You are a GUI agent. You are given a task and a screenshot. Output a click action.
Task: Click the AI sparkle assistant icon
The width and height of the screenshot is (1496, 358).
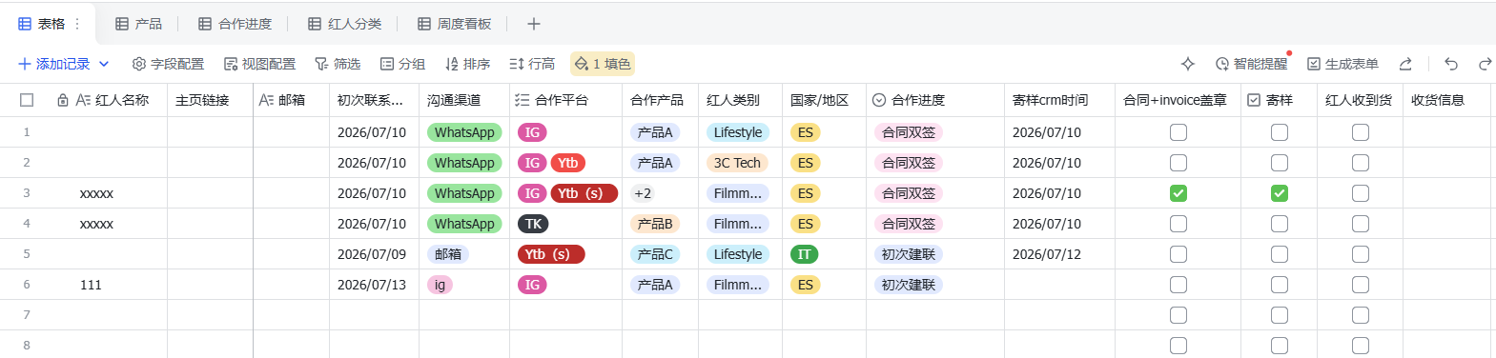[1188, 64]
